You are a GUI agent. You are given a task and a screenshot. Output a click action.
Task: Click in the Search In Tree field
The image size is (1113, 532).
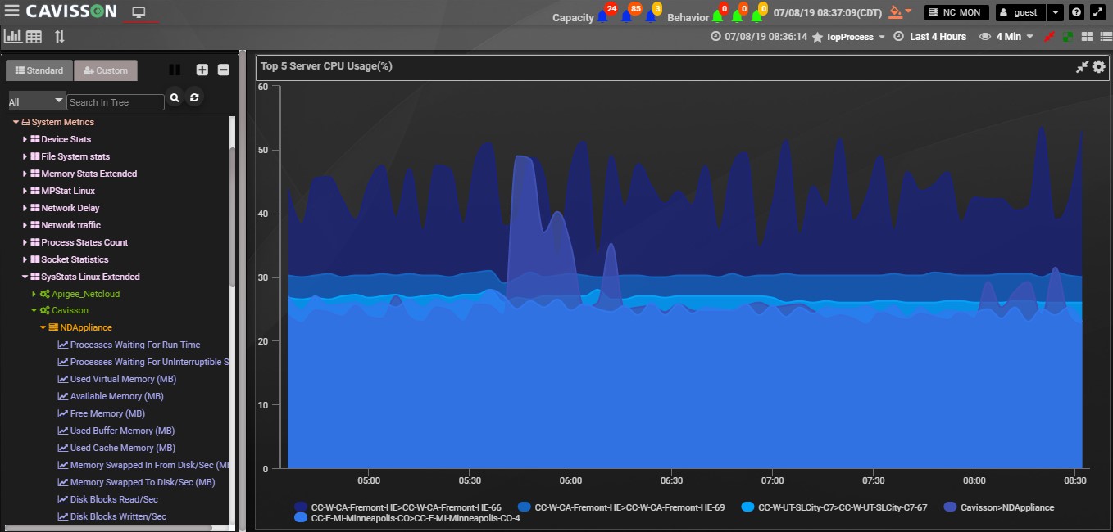(x=116, y=102)
